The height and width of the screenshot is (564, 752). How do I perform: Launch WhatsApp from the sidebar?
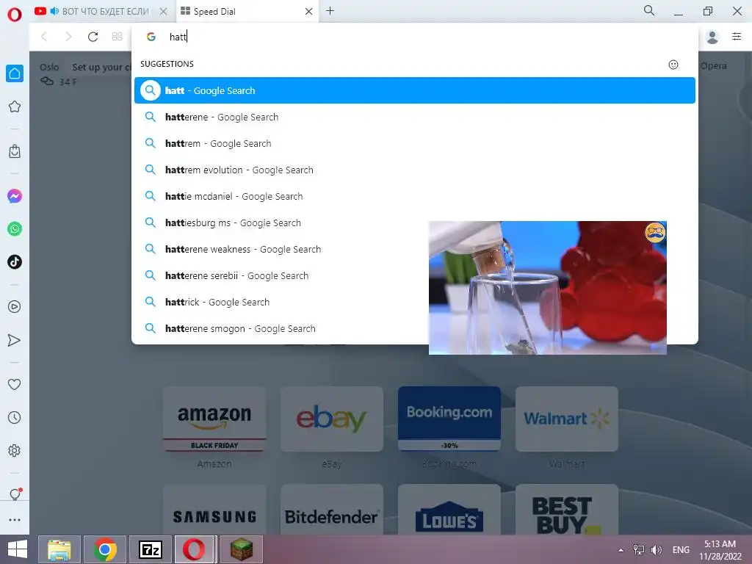(15, 229)
